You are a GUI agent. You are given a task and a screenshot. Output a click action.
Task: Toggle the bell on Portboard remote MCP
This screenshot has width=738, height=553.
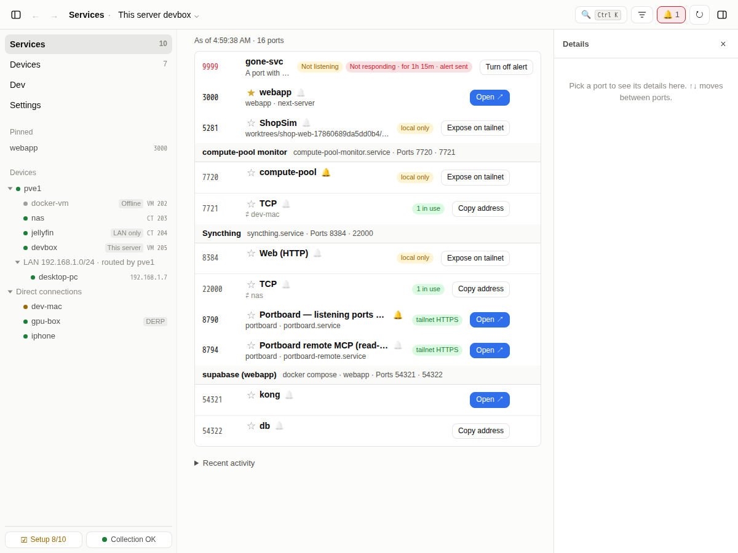[398, 345]
